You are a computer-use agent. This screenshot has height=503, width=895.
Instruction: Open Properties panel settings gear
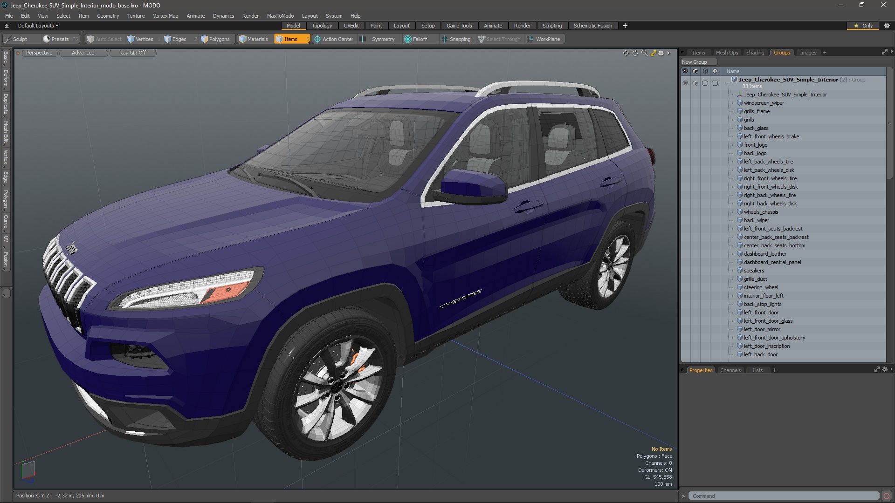[x=884, y=369]
